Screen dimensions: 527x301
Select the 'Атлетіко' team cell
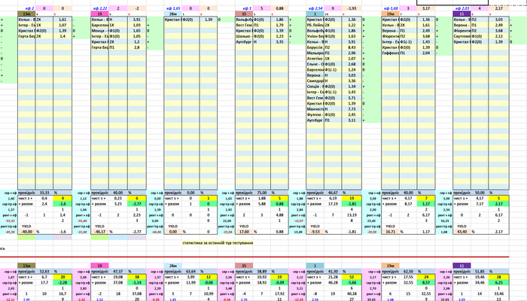coord(315,59)
